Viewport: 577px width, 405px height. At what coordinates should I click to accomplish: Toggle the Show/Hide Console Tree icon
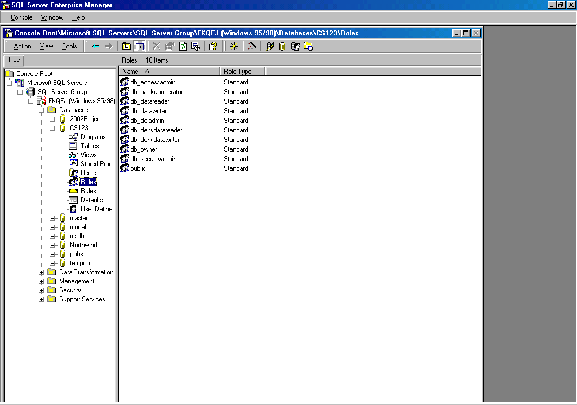point(139,46)
